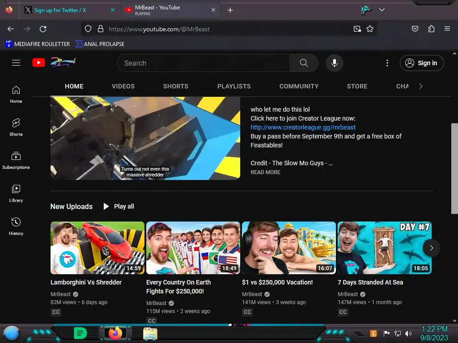
Task: Open History in the sidebar
Action: pyautogui.click(x=16, y=226)
